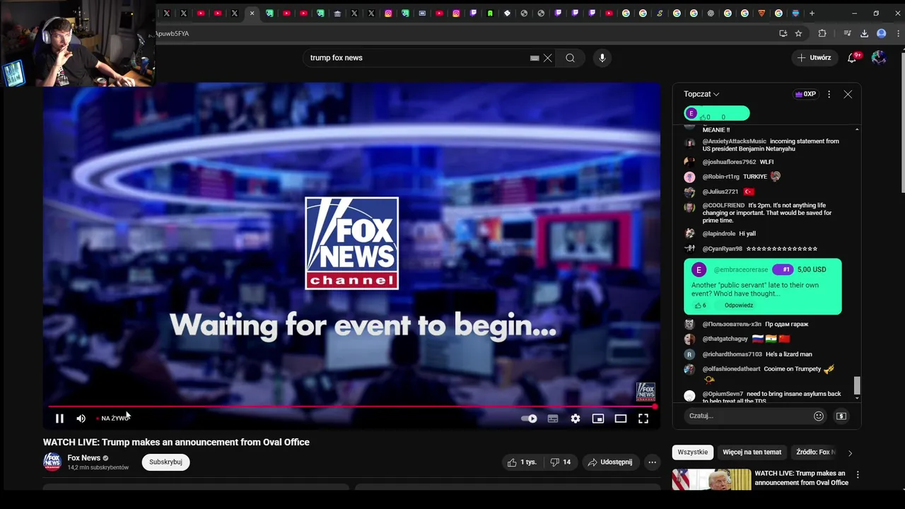Click the video progress bar
This screenshot has width=905, height=509.
coord(351,406)
